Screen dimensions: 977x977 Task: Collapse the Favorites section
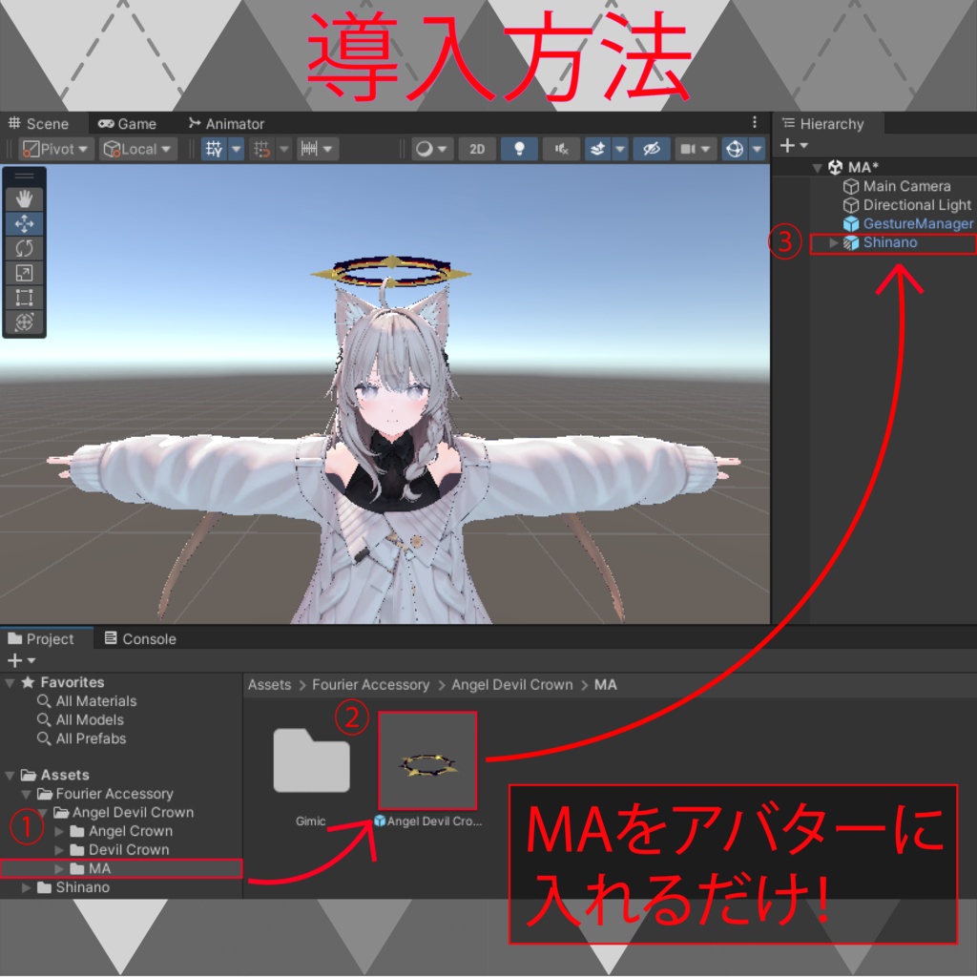[10, 683]
